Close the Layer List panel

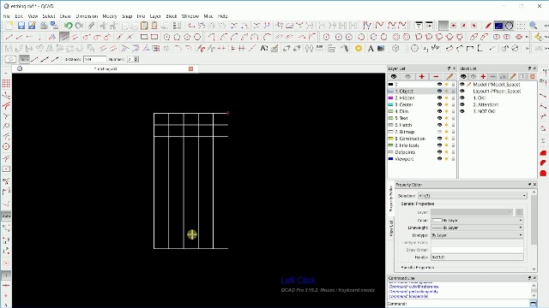coord(455,68)
